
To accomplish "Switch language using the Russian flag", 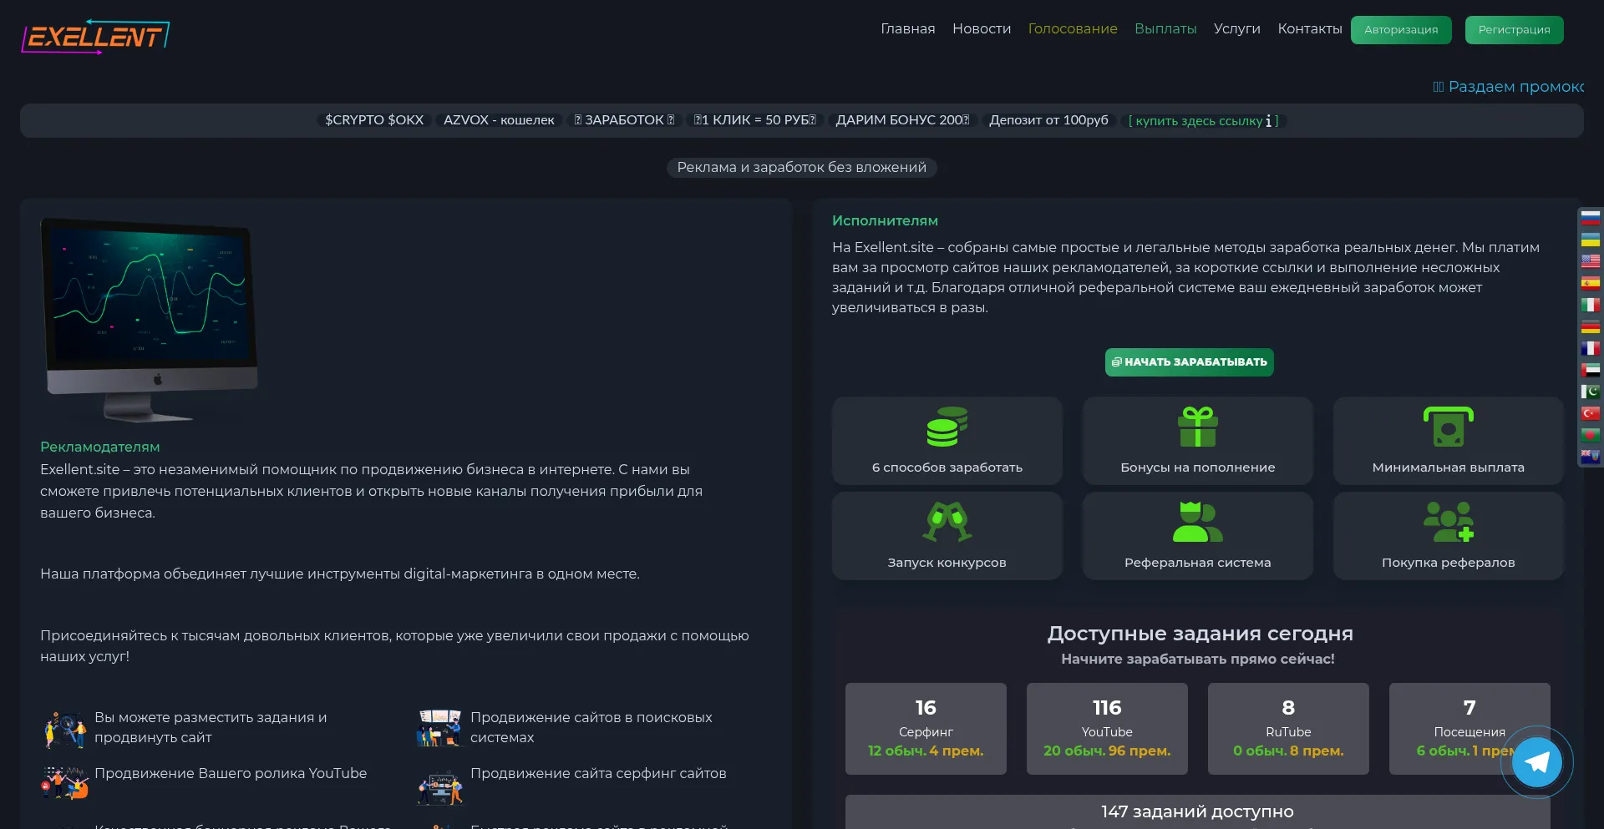I will (x=1591, y=218).
